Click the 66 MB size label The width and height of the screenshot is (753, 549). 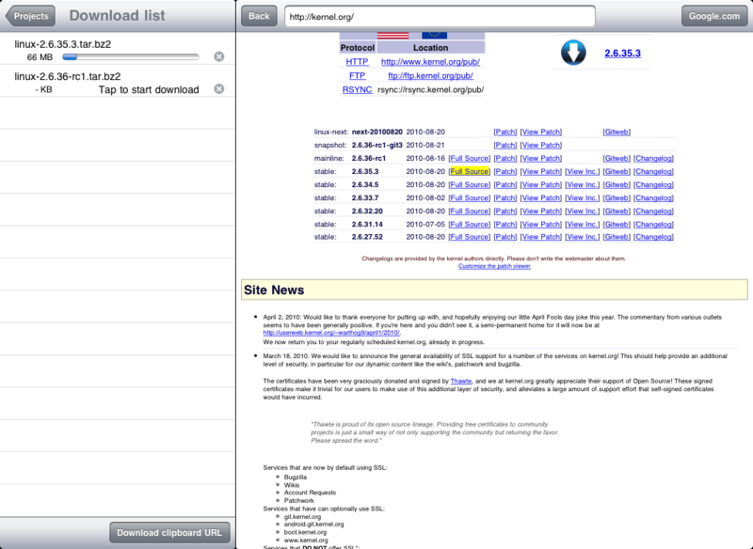[40, 57]
